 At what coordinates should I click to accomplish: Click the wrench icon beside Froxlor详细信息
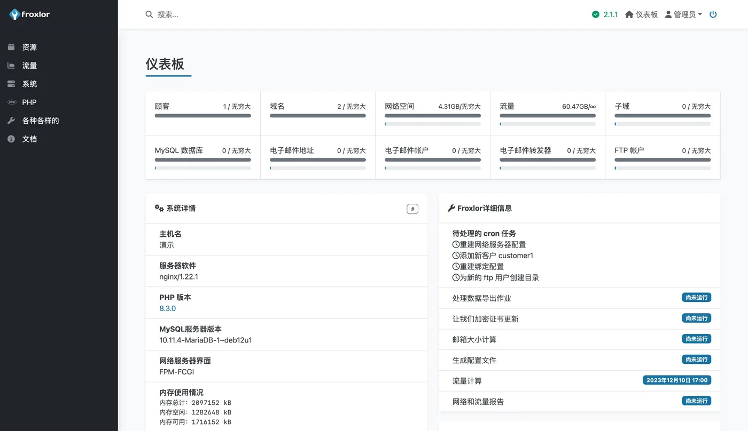pyautogui.click(x=451, y=208)
